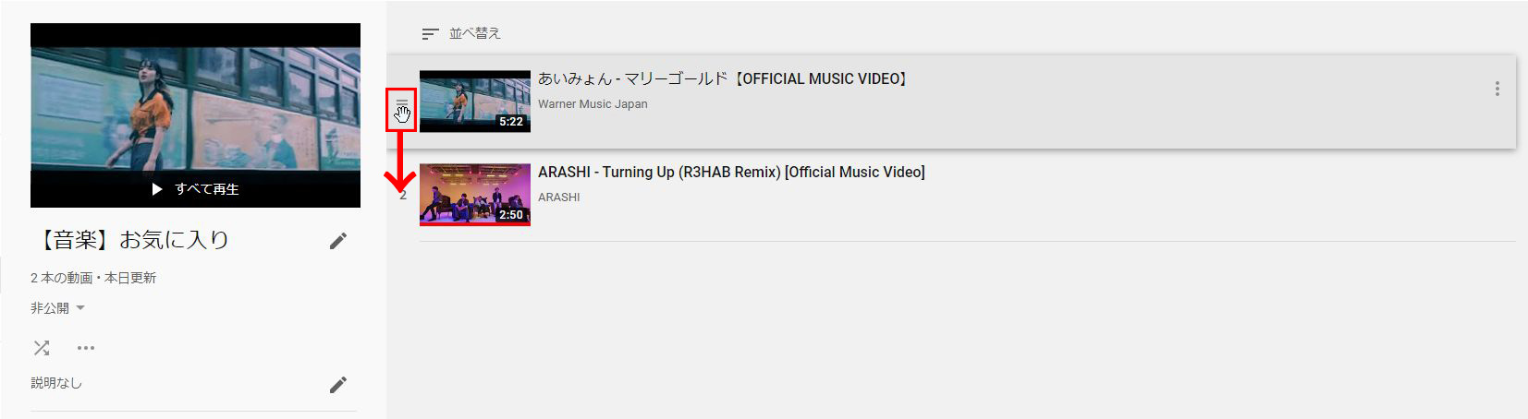Open the three-dot menu for the あいみょん video
This screenshot has height=419, width=1528.
click(x=1497, y=90)
